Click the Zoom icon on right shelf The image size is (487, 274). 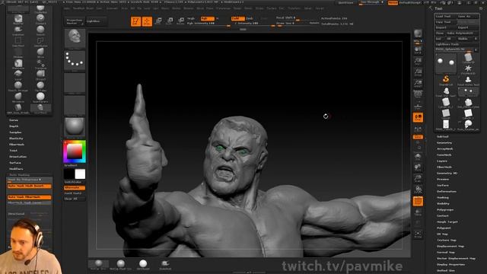pos(418,61)
